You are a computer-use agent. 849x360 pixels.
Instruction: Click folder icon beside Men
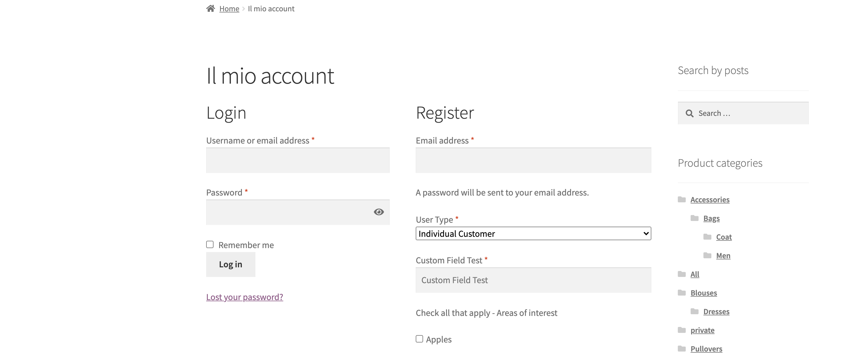point(707,255)
